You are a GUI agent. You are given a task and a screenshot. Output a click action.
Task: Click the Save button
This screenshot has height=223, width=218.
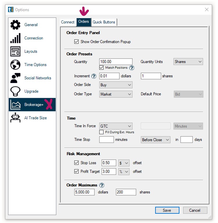tap(167, 210)
